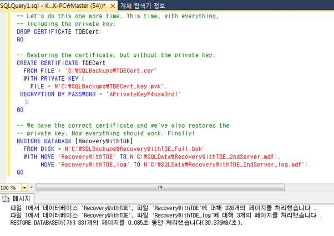Click the first GO statement after DROP
This screenshot has width=334, height=236.
20,39
